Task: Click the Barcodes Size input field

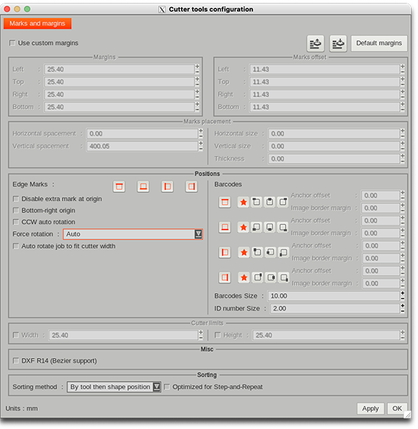Action: coord(334,296)
